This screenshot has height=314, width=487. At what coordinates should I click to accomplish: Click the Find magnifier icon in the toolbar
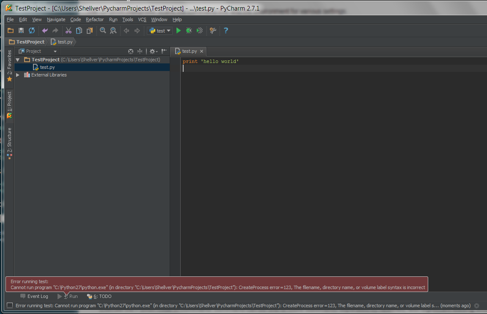pyautogui.click(x=103, y=30)
